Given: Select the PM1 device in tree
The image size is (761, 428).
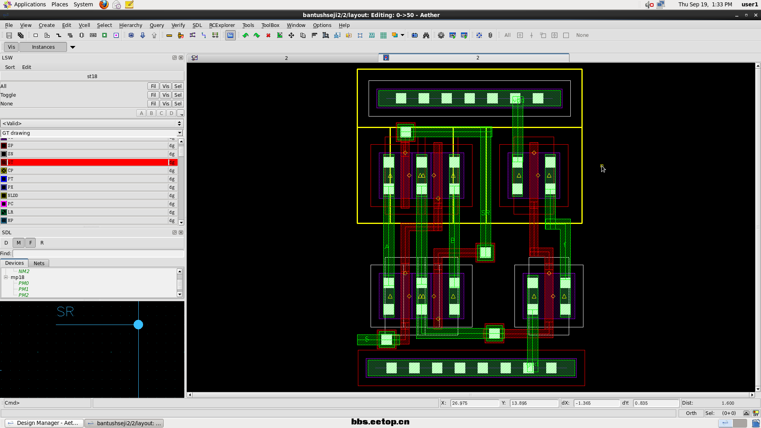Looking at the screenshot, I should pos(23,289).
